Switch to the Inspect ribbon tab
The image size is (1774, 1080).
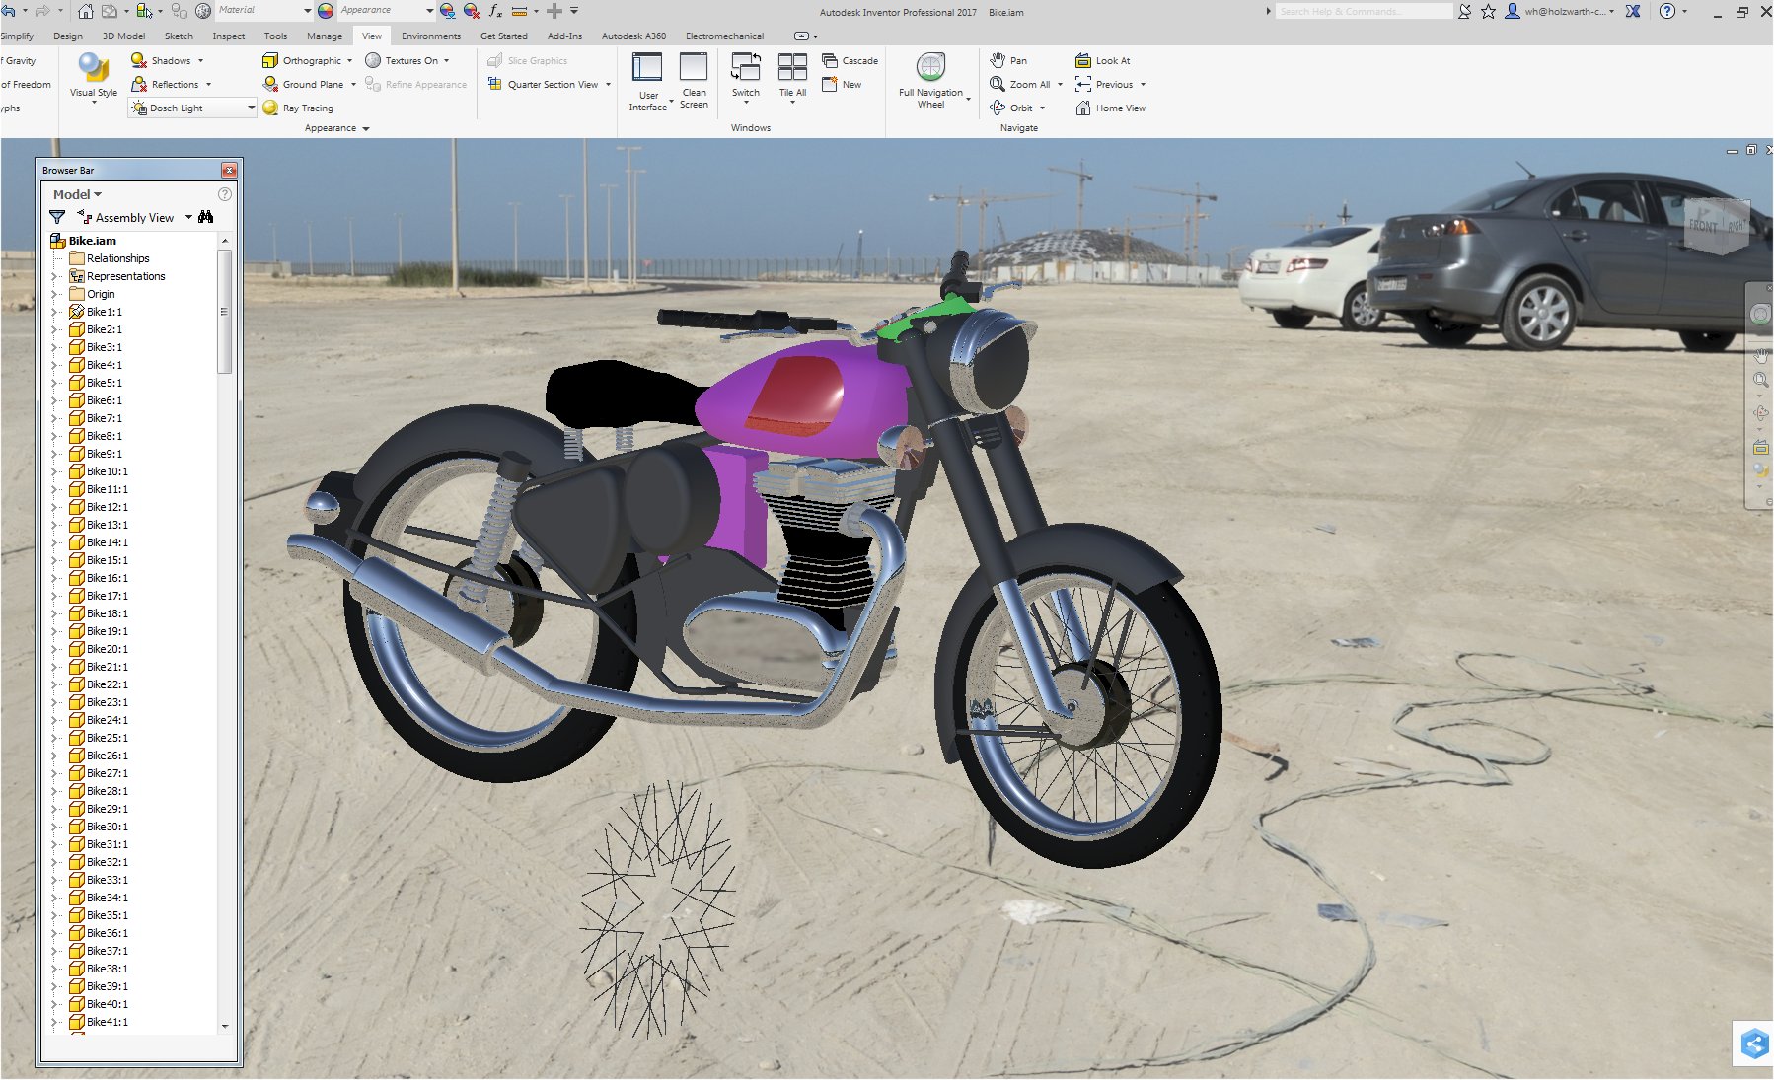coord(229,36)
